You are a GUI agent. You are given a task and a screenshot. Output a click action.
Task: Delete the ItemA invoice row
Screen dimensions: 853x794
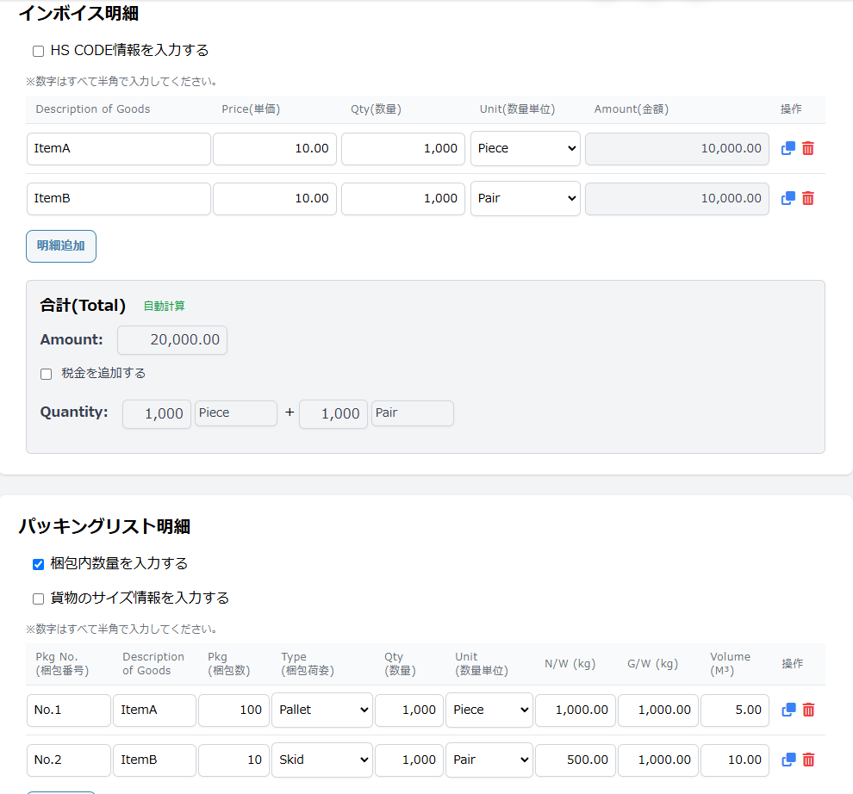[x=808, y=148]
